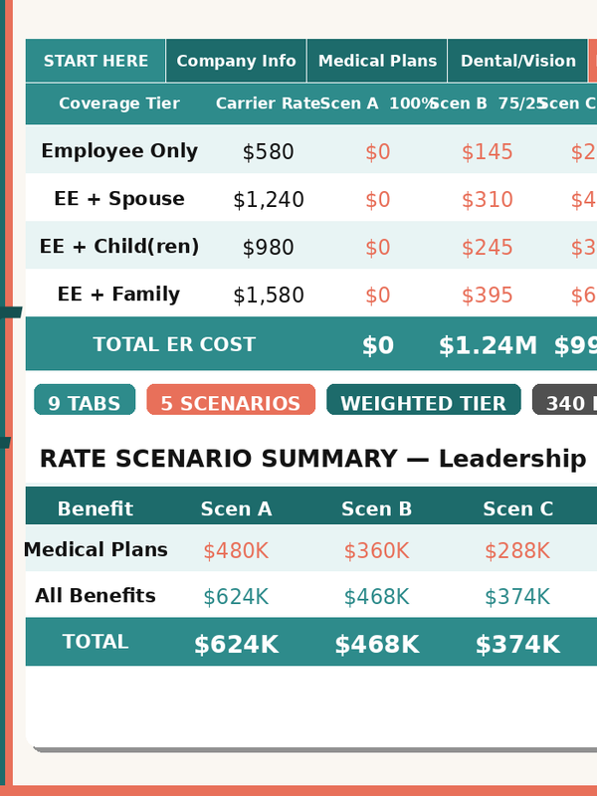Go to the Dental/Vision tab
This screenshot has width=597, height=796.
pos(517,61)
